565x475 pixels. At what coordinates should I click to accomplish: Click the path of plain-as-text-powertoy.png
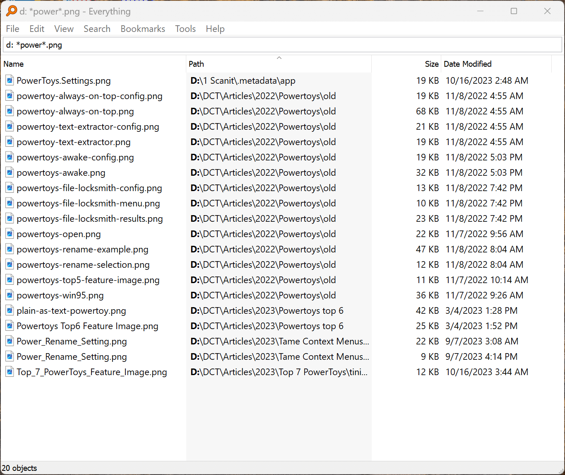click(x=267, y=310)
